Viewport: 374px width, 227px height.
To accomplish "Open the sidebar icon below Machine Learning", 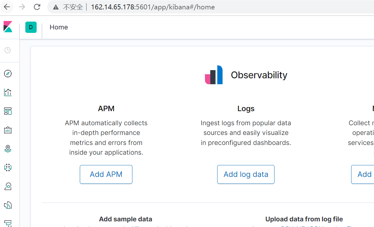I will coord(8,186).
